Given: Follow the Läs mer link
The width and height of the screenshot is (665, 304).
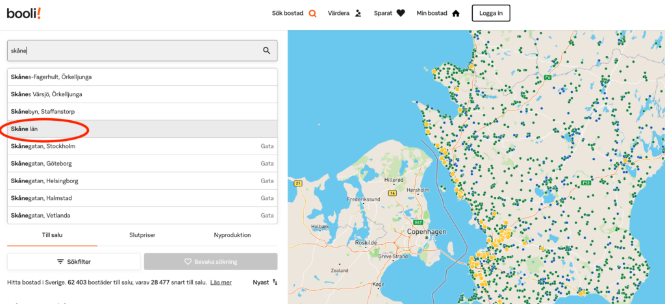Looking at the screenshot, I should [x=221, y=283].
